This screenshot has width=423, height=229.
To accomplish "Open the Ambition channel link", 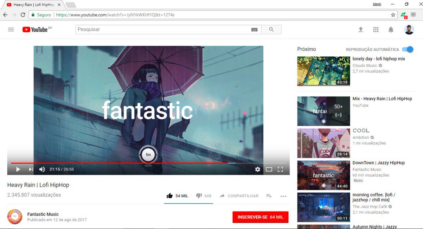I will pos(361,137).
